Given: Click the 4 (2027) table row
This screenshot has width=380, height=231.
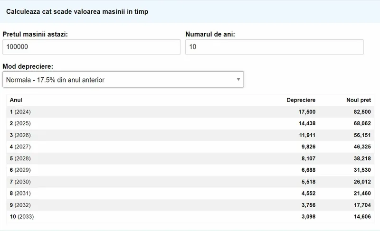Looking at the screenshot, I should (x=190, y=147).
